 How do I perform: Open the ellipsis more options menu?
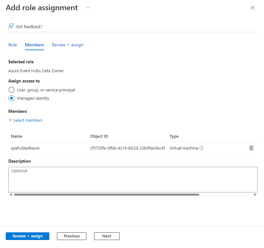click(x=88, y=8)
